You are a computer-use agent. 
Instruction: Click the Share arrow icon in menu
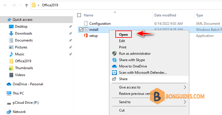pos(114,79)
